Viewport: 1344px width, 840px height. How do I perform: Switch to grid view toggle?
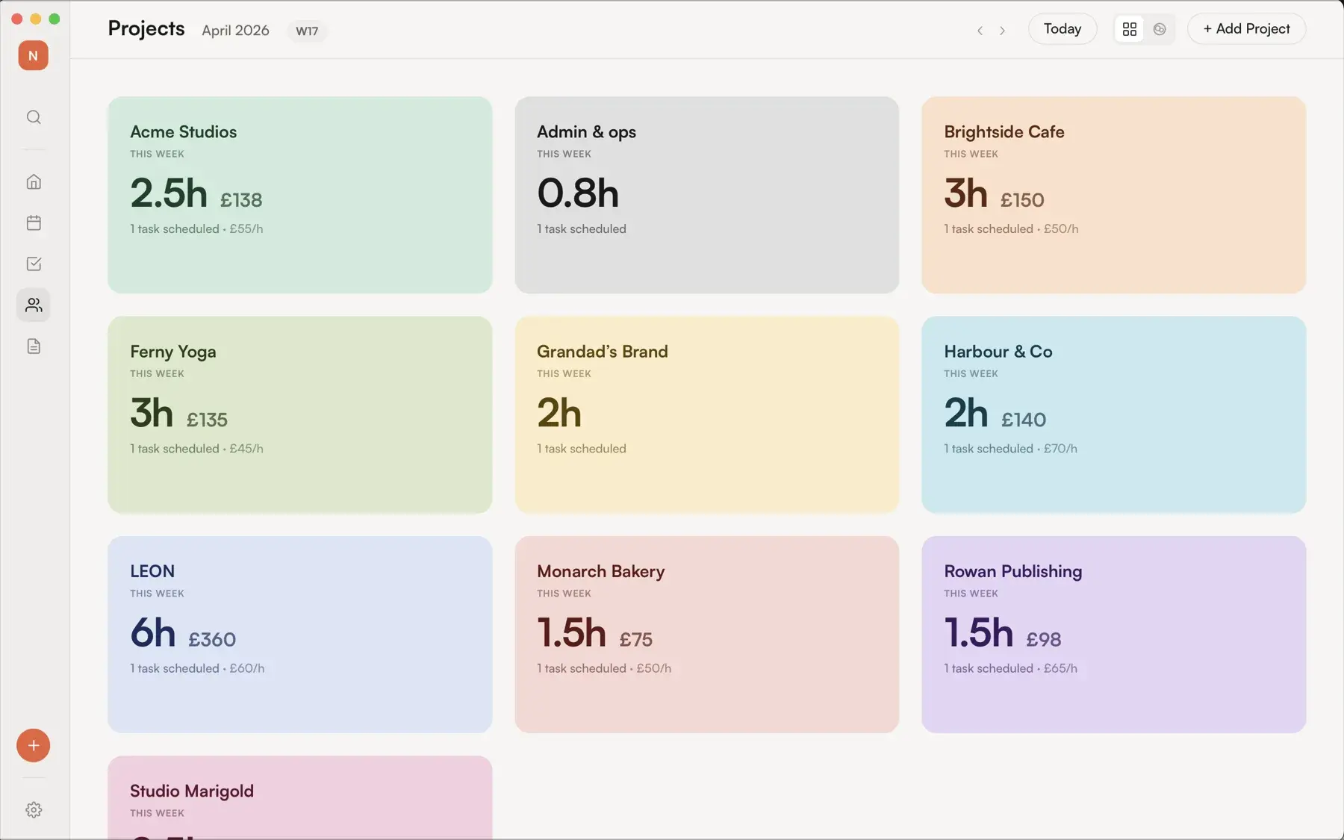pos(1130,29)
